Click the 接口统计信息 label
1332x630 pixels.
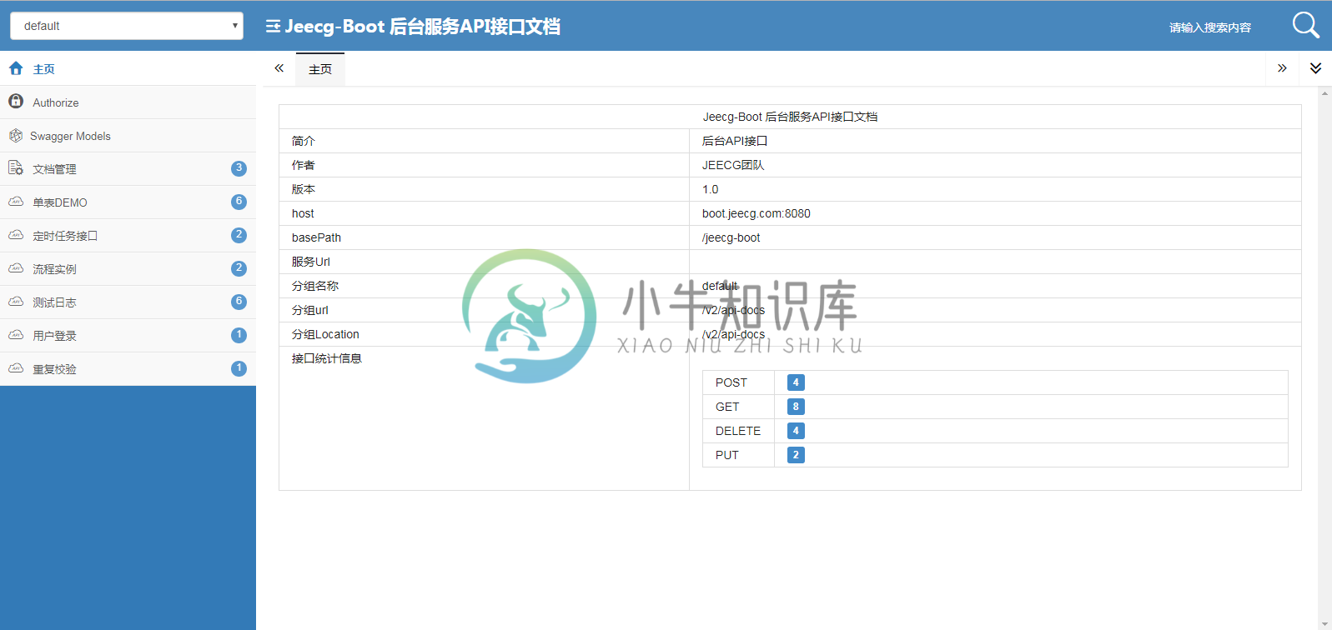(x=327, y=358)
